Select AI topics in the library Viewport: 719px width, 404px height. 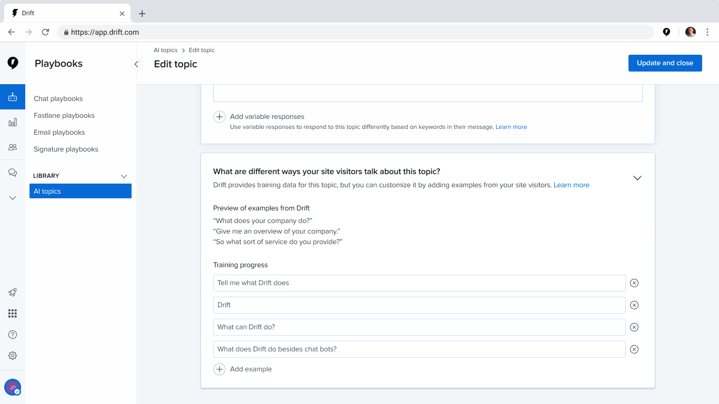(81, 191)
